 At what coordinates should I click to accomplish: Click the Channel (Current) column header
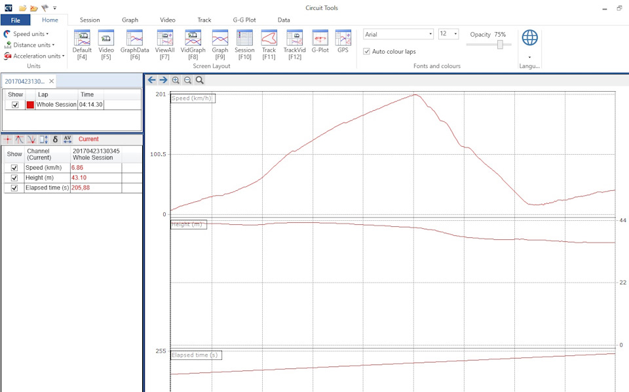pos(47,155)
